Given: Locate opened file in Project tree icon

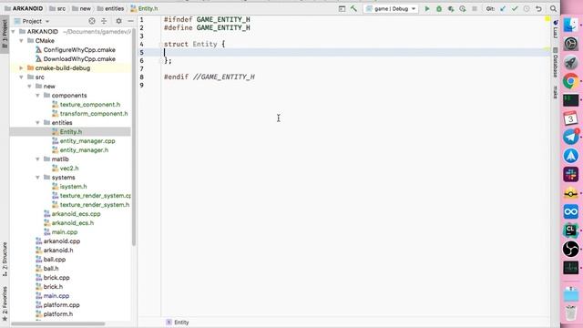Looking at the screenshot, I should [x=92, y=21].
